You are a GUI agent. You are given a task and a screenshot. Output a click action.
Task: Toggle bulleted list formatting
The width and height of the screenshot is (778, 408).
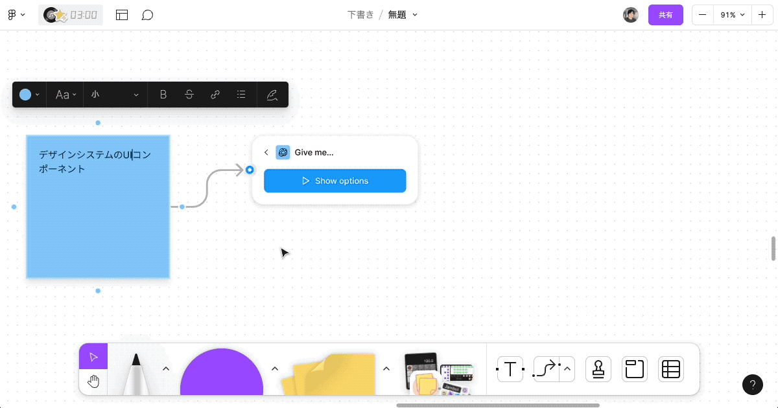pyautogui.click(x=241, y=94)
